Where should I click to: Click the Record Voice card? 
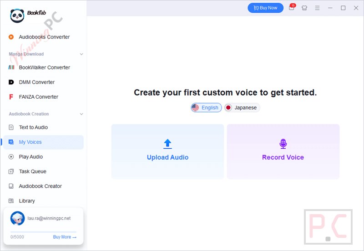click(x=283, y=151)
